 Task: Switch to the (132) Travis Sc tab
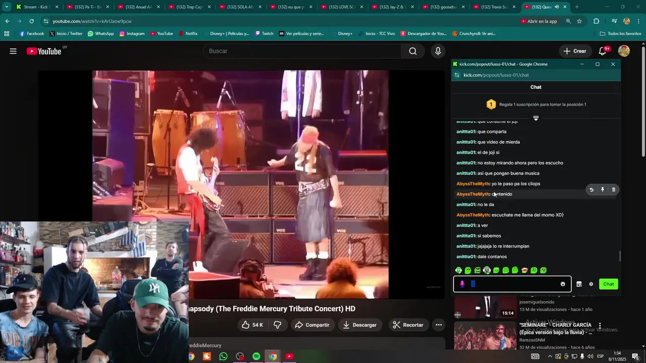[494, 7]
